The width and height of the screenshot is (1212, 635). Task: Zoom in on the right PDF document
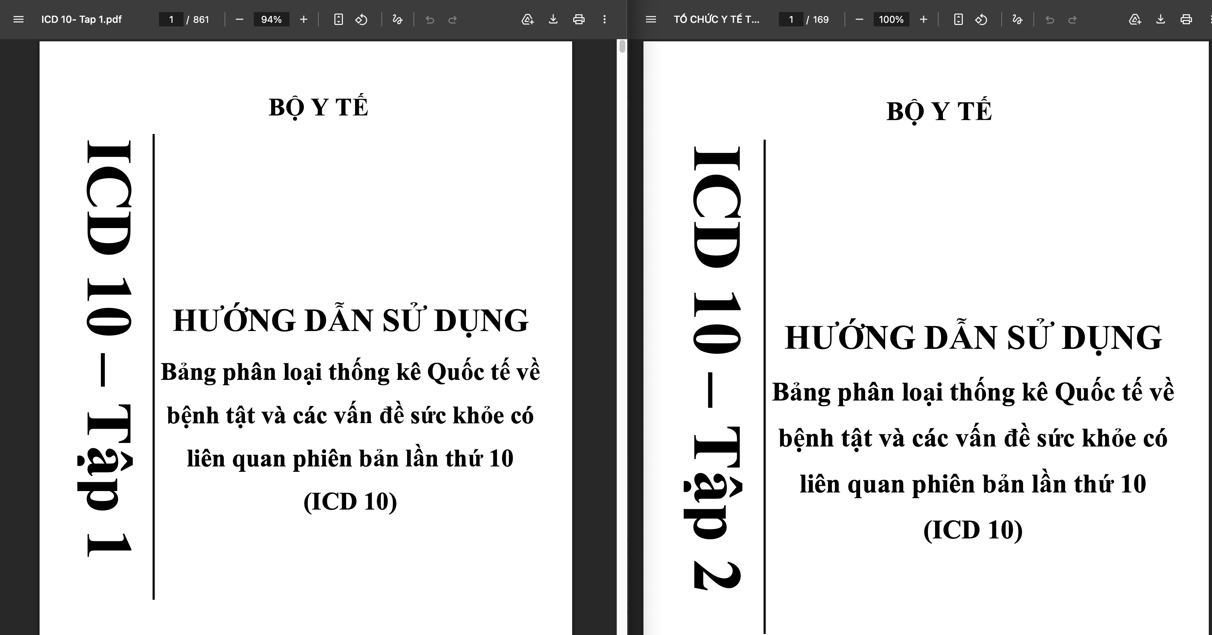[924, 19]
